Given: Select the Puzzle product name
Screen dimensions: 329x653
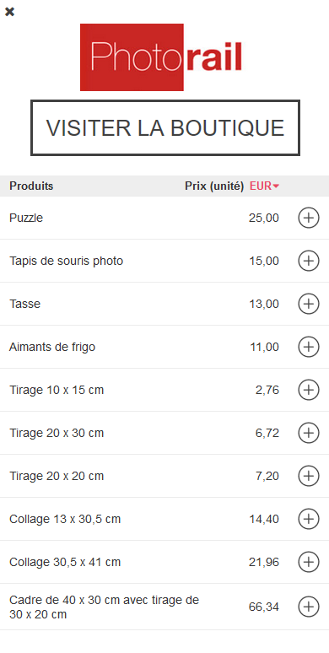Looking at the screenshot, I should 26,218.
